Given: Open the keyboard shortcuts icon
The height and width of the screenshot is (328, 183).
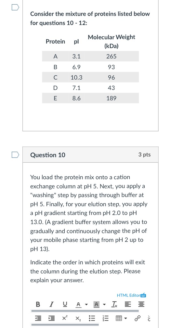Looking at the screenshot, I should 143,296.
